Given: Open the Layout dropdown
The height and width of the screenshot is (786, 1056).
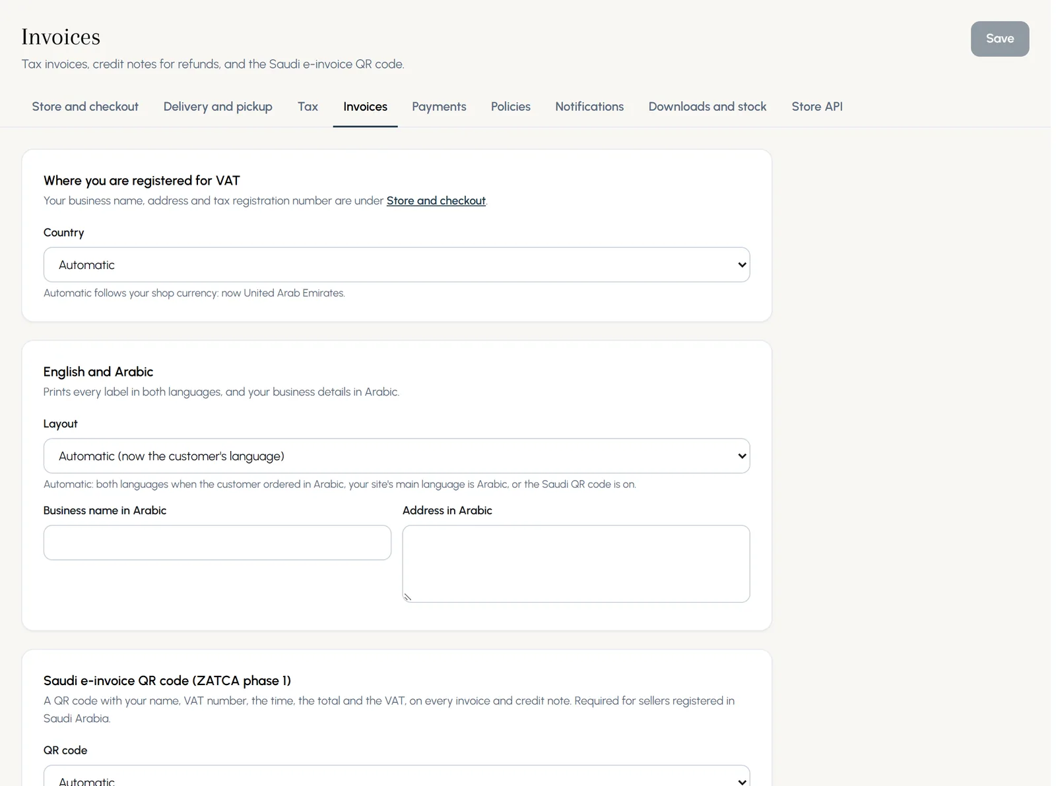Looking at the screenshot, I should point(397,456).
